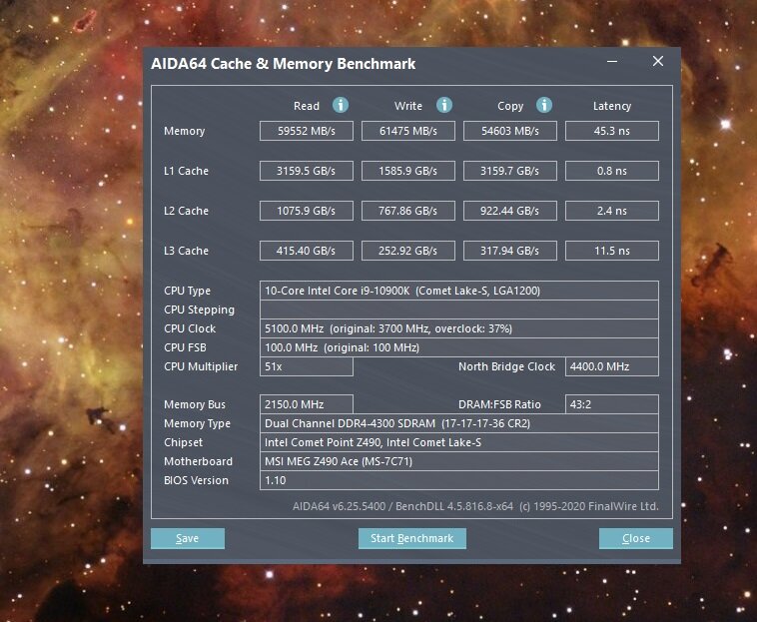This screenshot has height=622, width=757.
Task: Click the Copy column header
Action: click(x=510, y=106)
